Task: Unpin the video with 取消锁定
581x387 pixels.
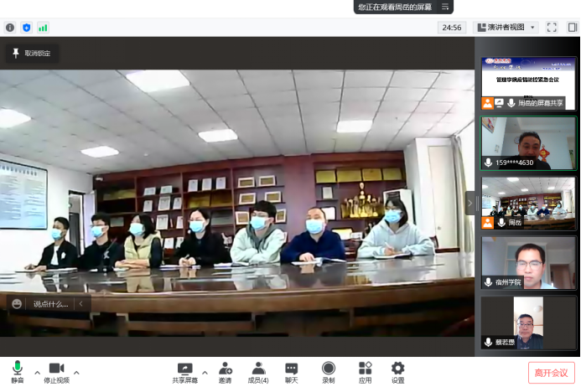Action: click(32, 54)
